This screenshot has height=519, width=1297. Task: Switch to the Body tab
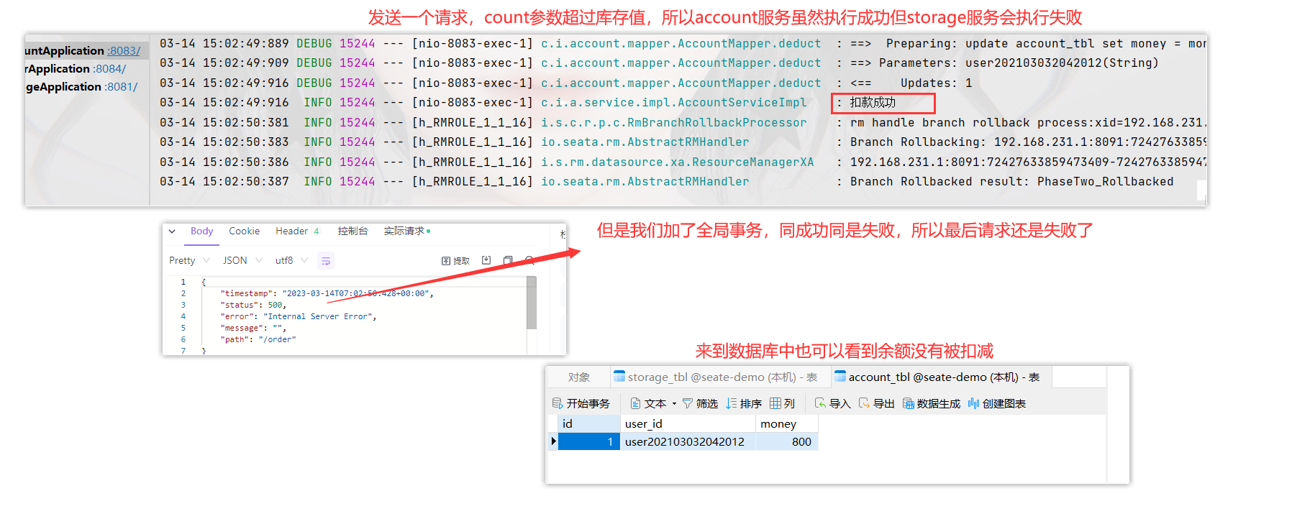[x=201, y=231]
